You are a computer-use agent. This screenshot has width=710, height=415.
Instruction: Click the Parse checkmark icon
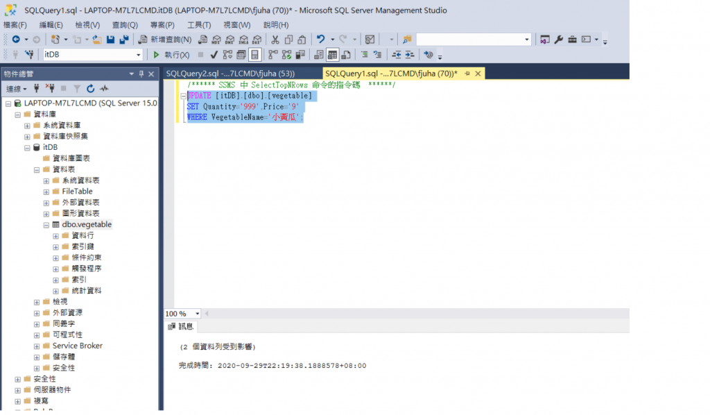214,55
